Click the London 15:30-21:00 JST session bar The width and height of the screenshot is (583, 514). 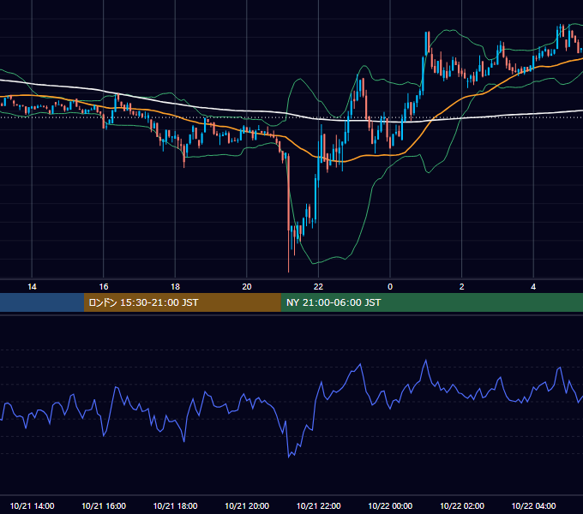(182, 302)
